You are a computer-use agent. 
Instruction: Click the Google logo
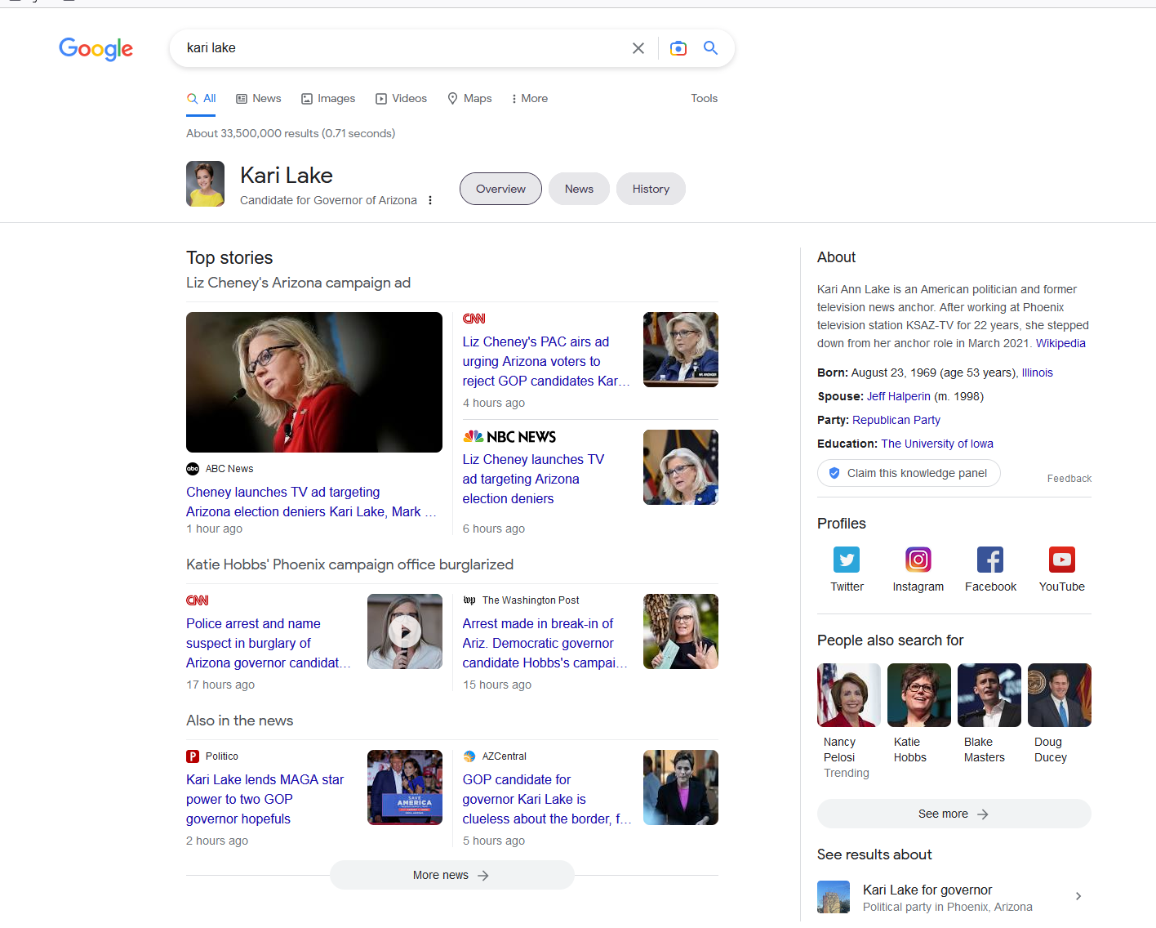(x=96, y=49)
